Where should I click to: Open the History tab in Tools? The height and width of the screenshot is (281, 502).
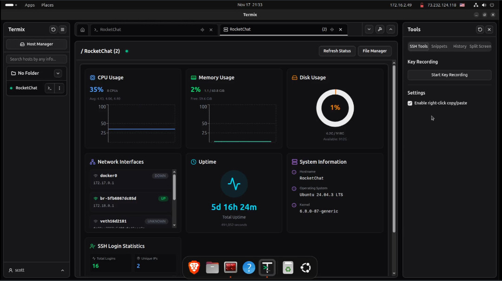460,46
